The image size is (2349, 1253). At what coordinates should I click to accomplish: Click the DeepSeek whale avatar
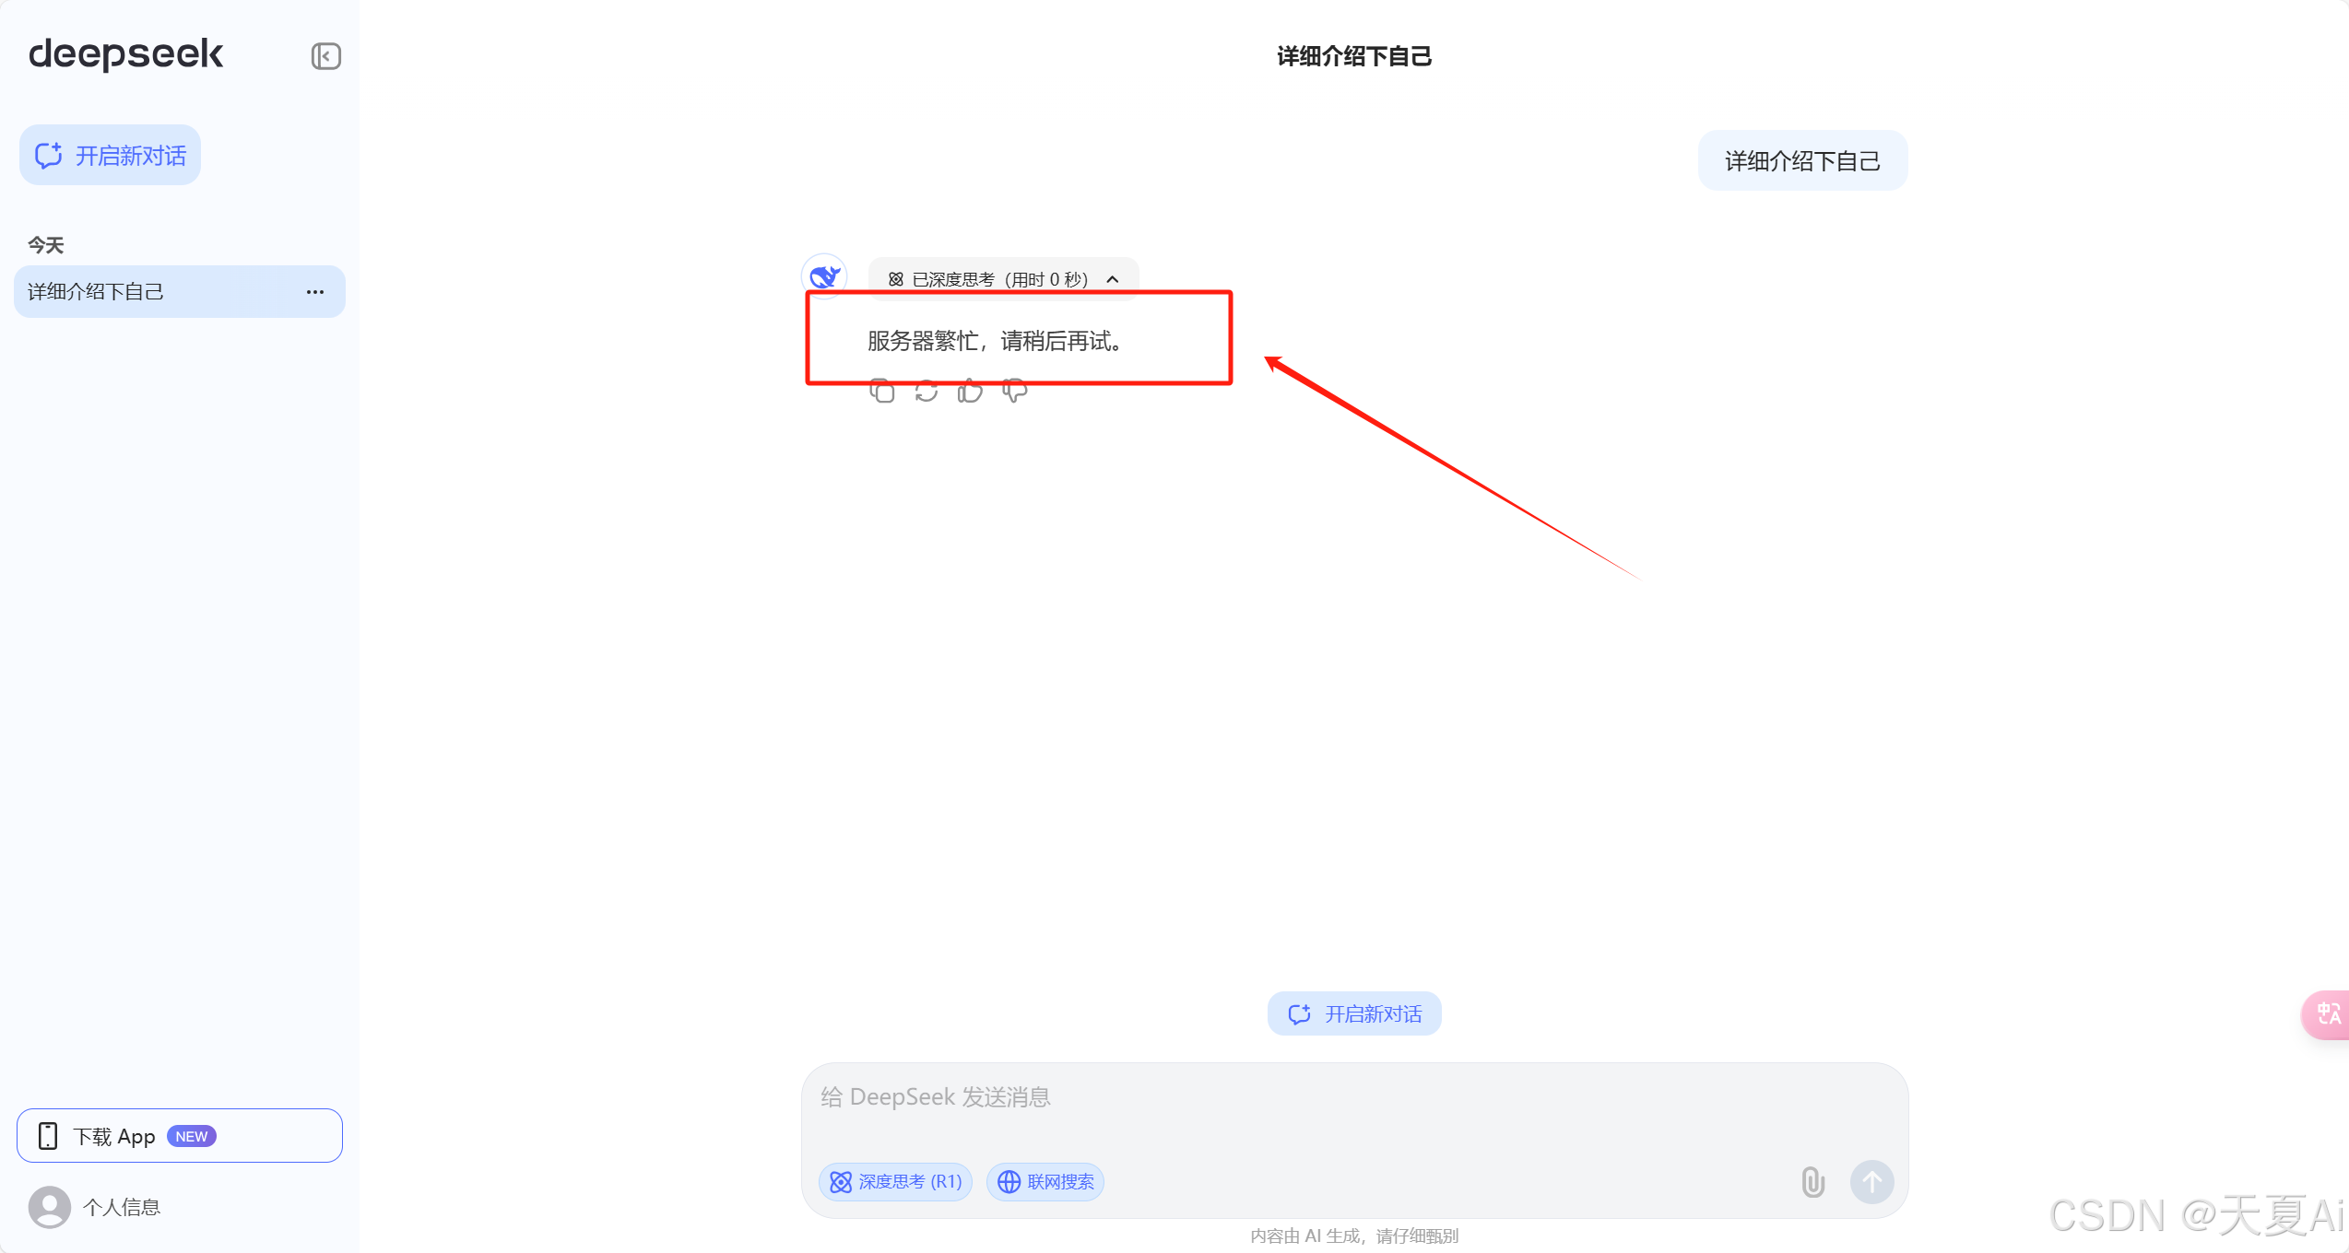click(824, 276)
